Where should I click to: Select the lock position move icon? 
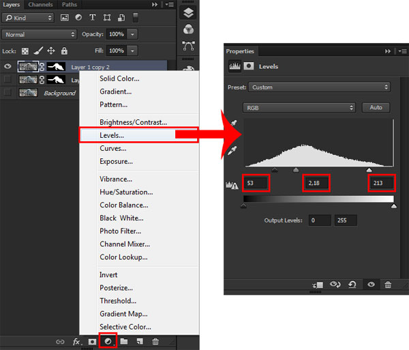click(x=51, y=50)
